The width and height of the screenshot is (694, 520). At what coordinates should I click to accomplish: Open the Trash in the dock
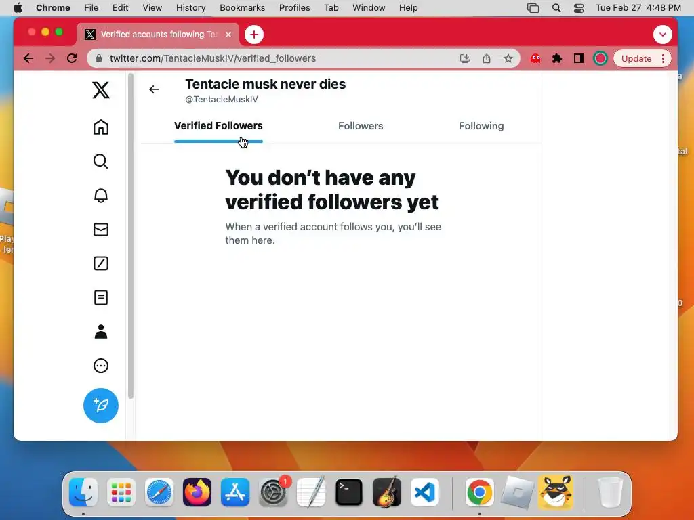tap(610, 492)
